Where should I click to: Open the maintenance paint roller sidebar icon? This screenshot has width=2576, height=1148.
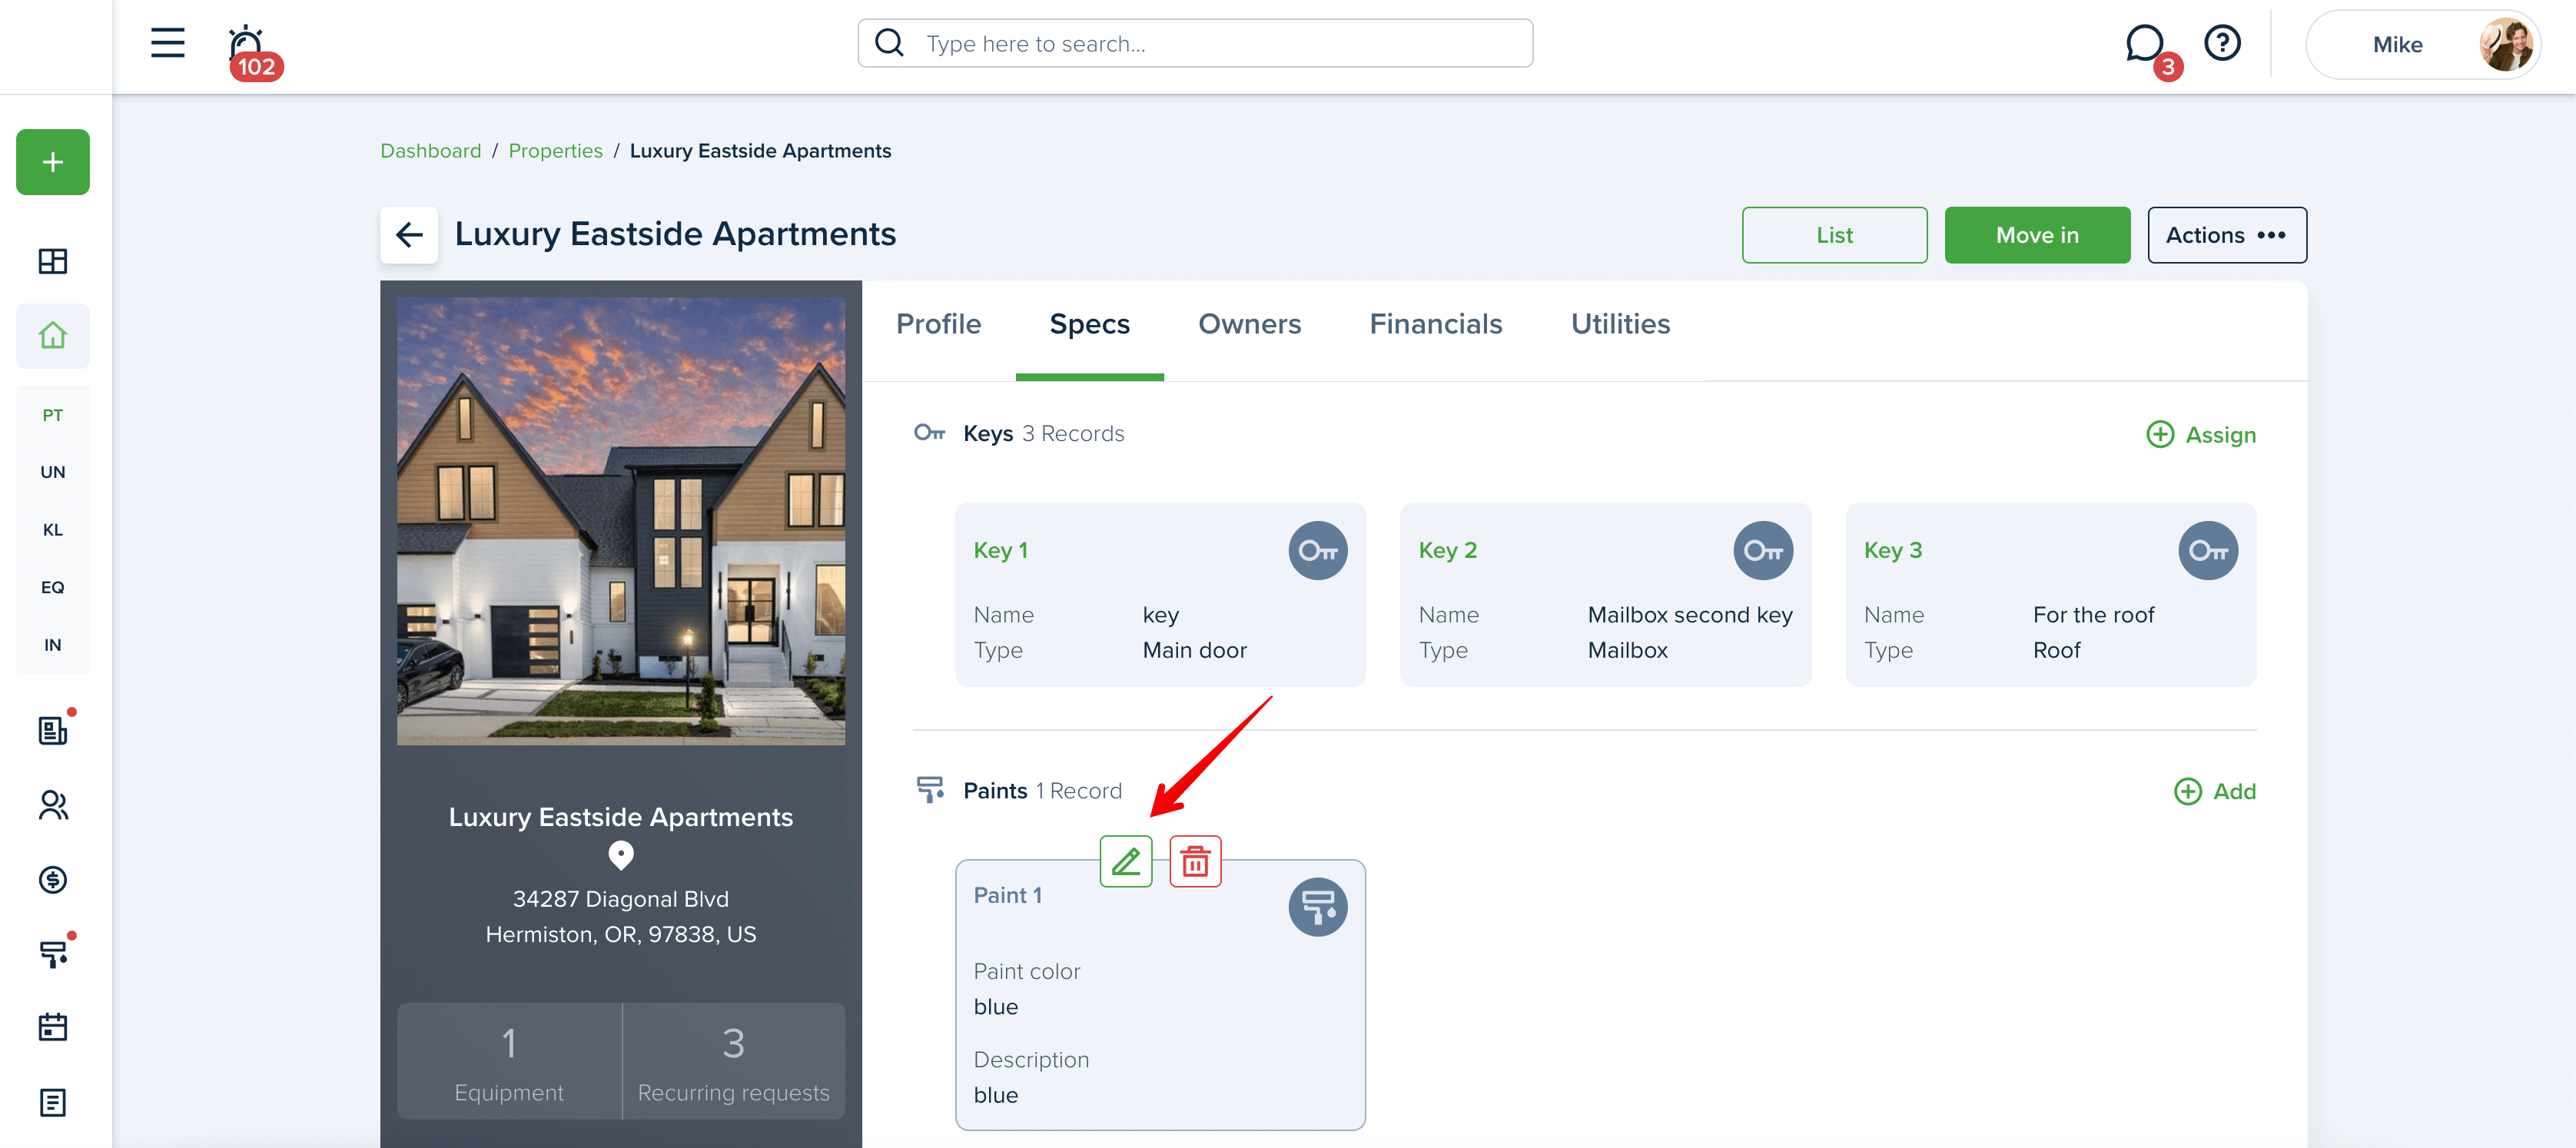pyautogui.click(x=53, y=954)
